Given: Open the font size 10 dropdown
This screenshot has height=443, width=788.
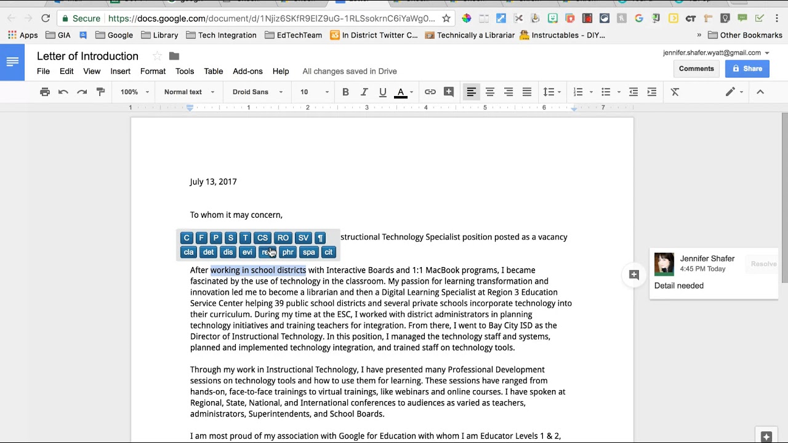Looking at the screenshot, I should [315, 92].
